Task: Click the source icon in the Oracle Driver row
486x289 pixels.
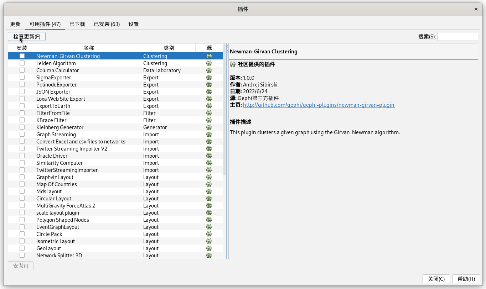Action: [209, 156]
